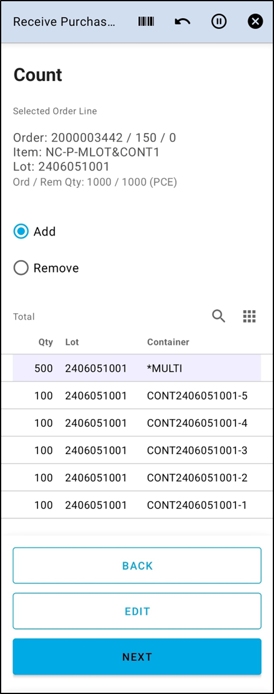Select row for CONT2406051001-4
This screenshot has height=694, width=274.
pyautogui.click(x=137, y=423)
